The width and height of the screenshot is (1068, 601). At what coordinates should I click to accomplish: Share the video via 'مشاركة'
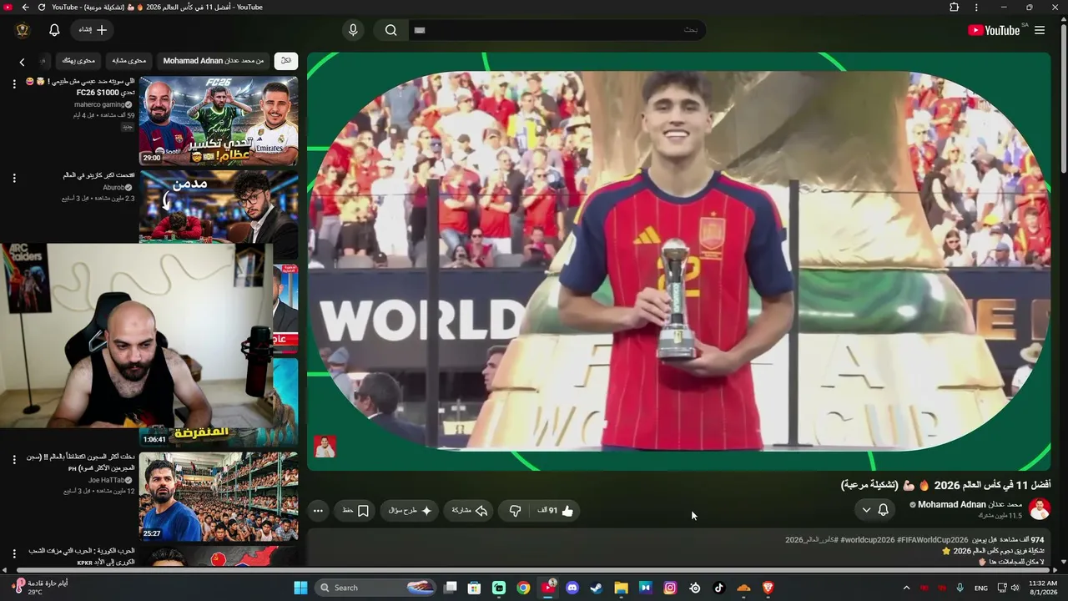click(x=470, y=511)
